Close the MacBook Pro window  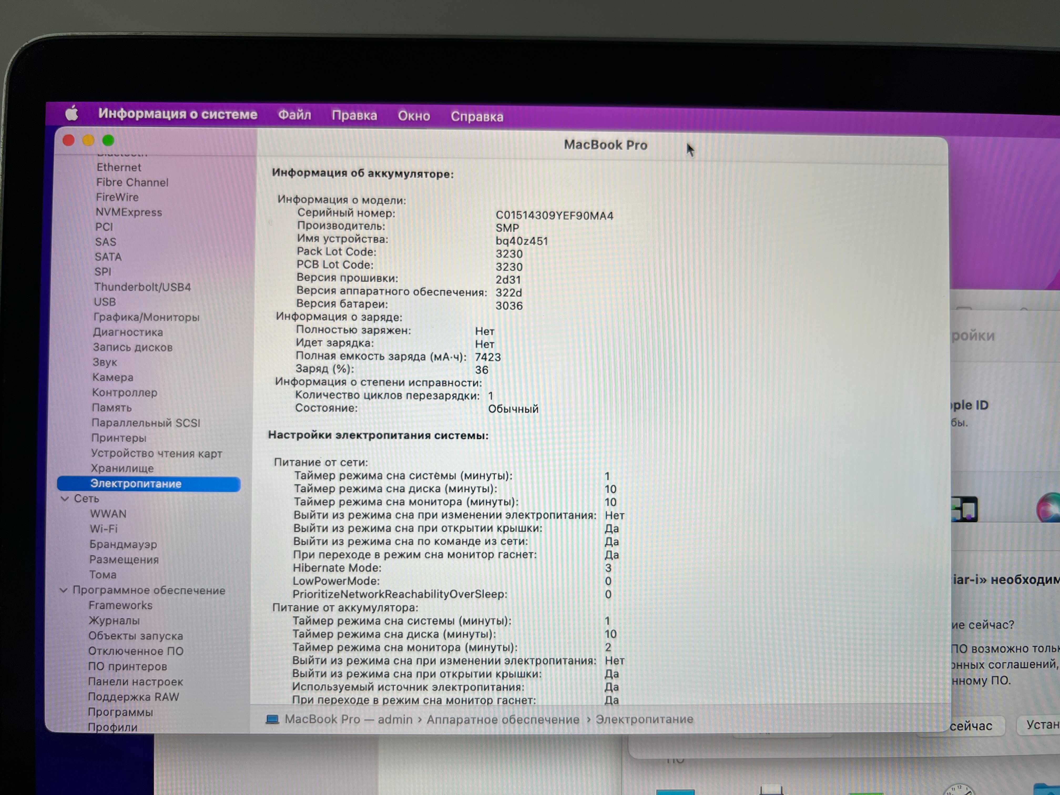[69, 140]
